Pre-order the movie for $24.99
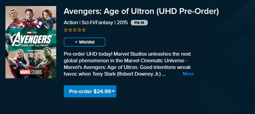Viewport: 255px width, 114px height. (x=90, y=91)
